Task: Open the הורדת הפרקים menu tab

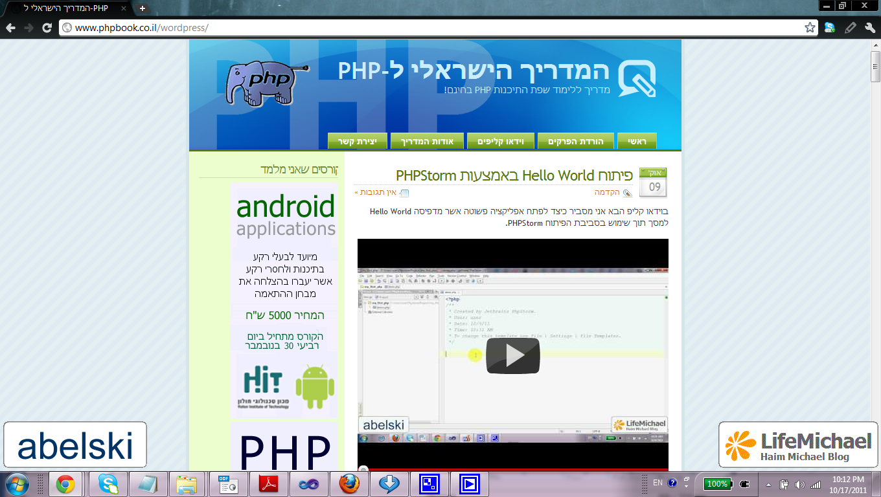Action: click(575, 141)
